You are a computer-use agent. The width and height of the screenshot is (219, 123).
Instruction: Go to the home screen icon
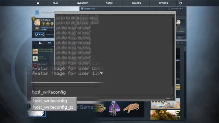38,3
